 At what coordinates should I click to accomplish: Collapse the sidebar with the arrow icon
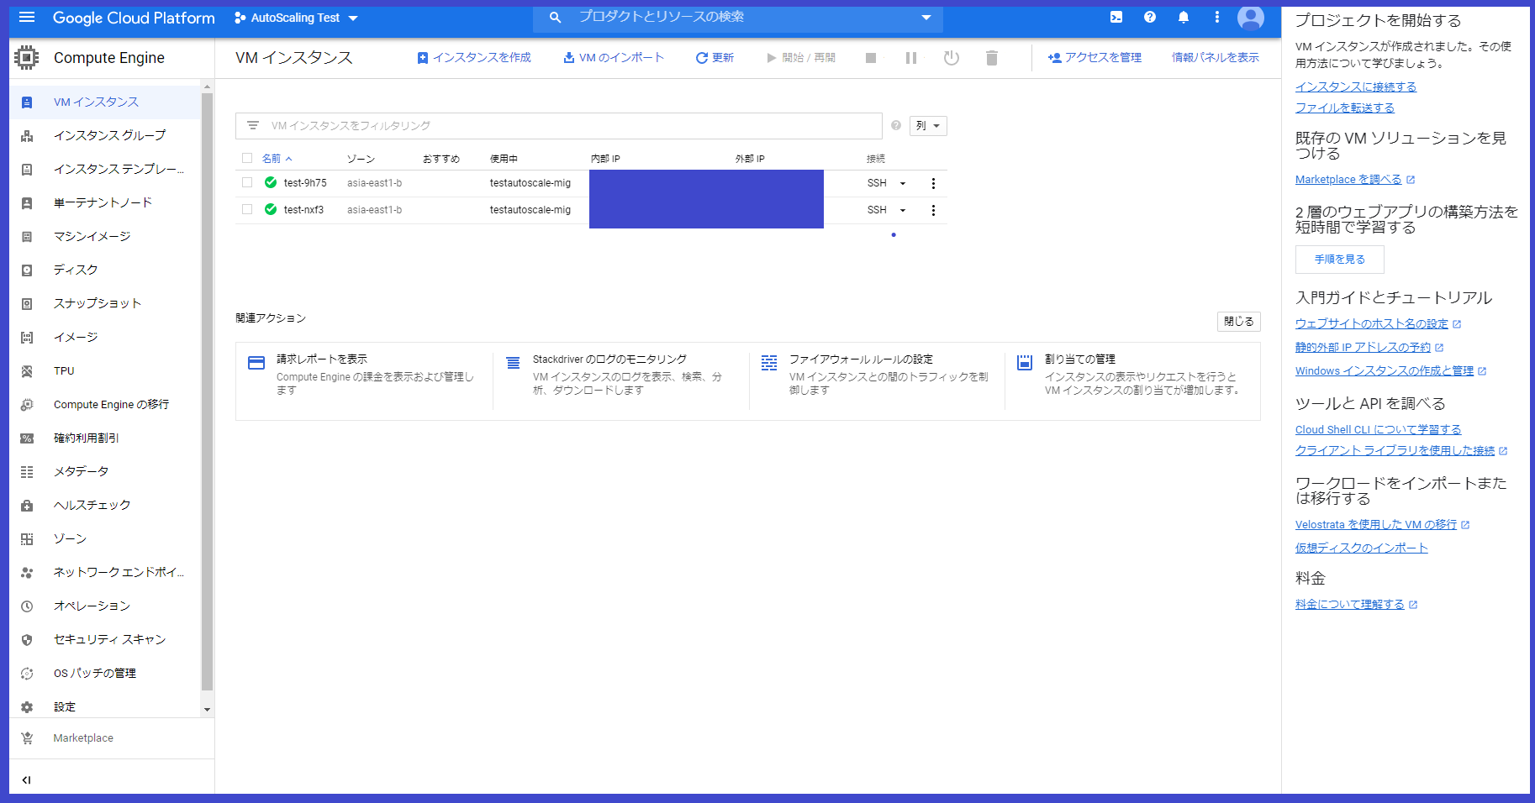(x=27, y=780)
